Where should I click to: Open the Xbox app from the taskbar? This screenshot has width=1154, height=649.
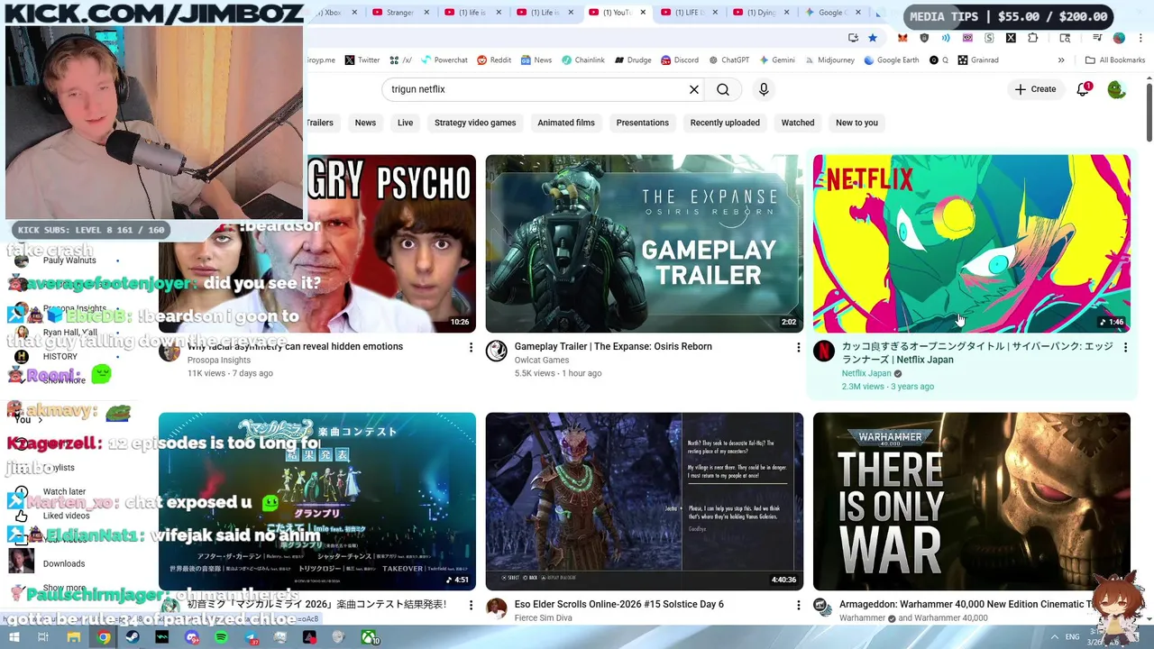(x=369, y=637)
